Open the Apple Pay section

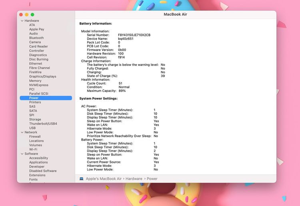pyautogui.click(x=36, y=29)
